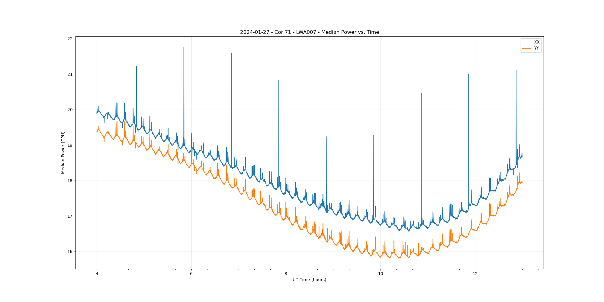
Task: Click the x-axis tick label 10
Action: click(381, 274)
